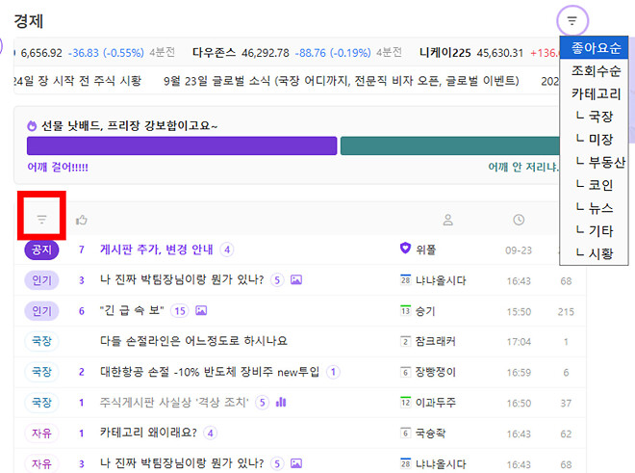Filter by 미장 category
This screenshot has height=473, width=635.
coord(594,139)
